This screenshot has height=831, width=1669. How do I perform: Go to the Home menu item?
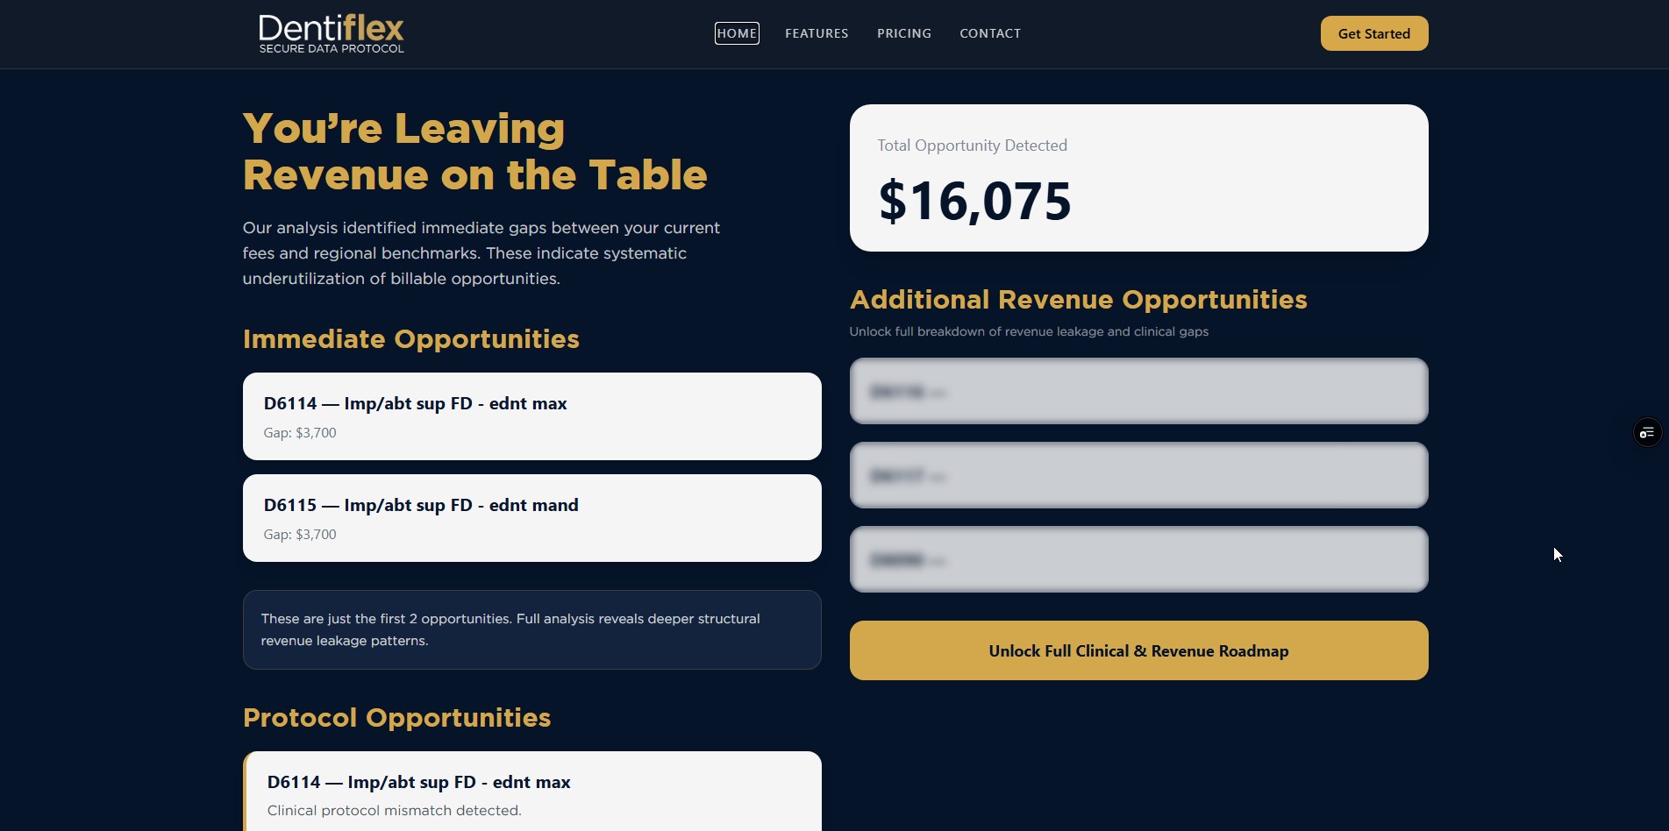click(737, 33)
